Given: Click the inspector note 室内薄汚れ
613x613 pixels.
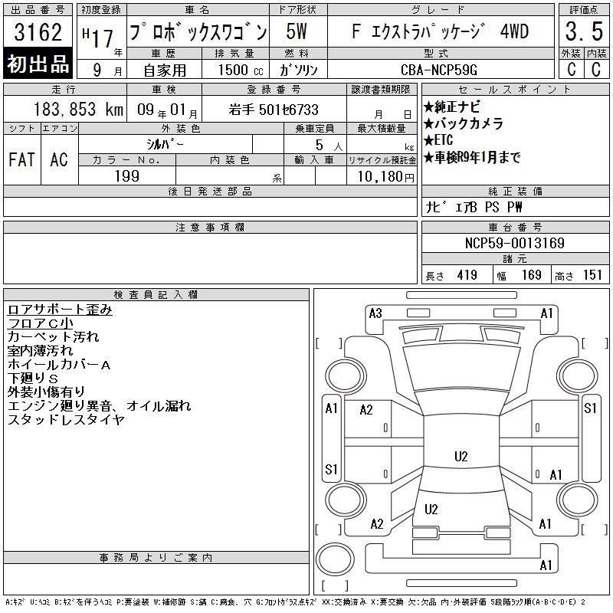Looking at the screenshot, I should (41, 351).
